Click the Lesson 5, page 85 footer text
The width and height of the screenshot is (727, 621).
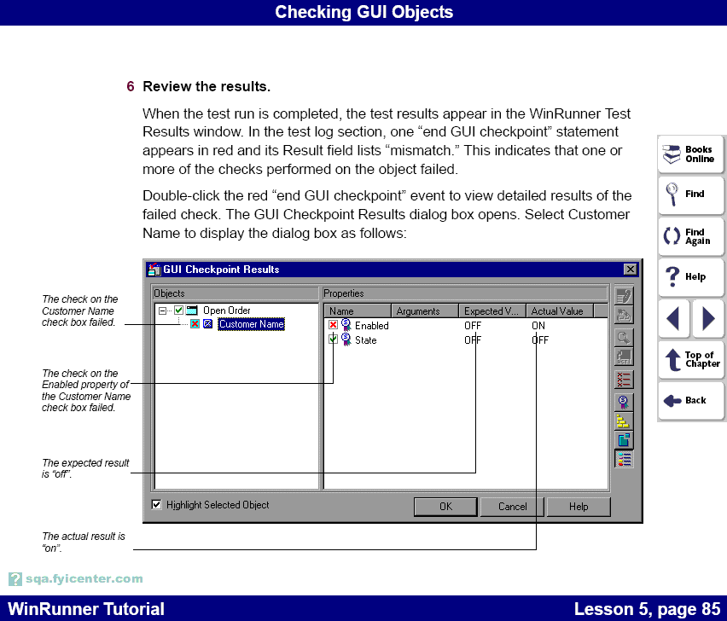648,608
